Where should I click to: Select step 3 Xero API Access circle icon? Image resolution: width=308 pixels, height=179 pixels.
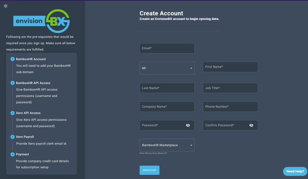[12, 113]
